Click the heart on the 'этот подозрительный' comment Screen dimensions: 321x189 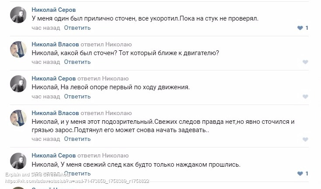[306, 139]
